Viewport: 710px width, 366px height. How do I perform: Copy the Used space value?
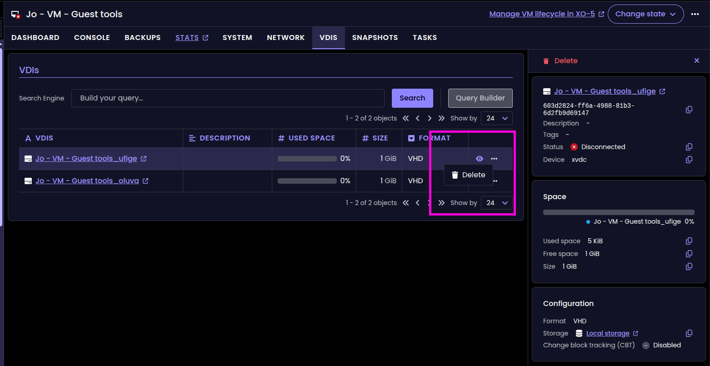click(x=689, y=241)
